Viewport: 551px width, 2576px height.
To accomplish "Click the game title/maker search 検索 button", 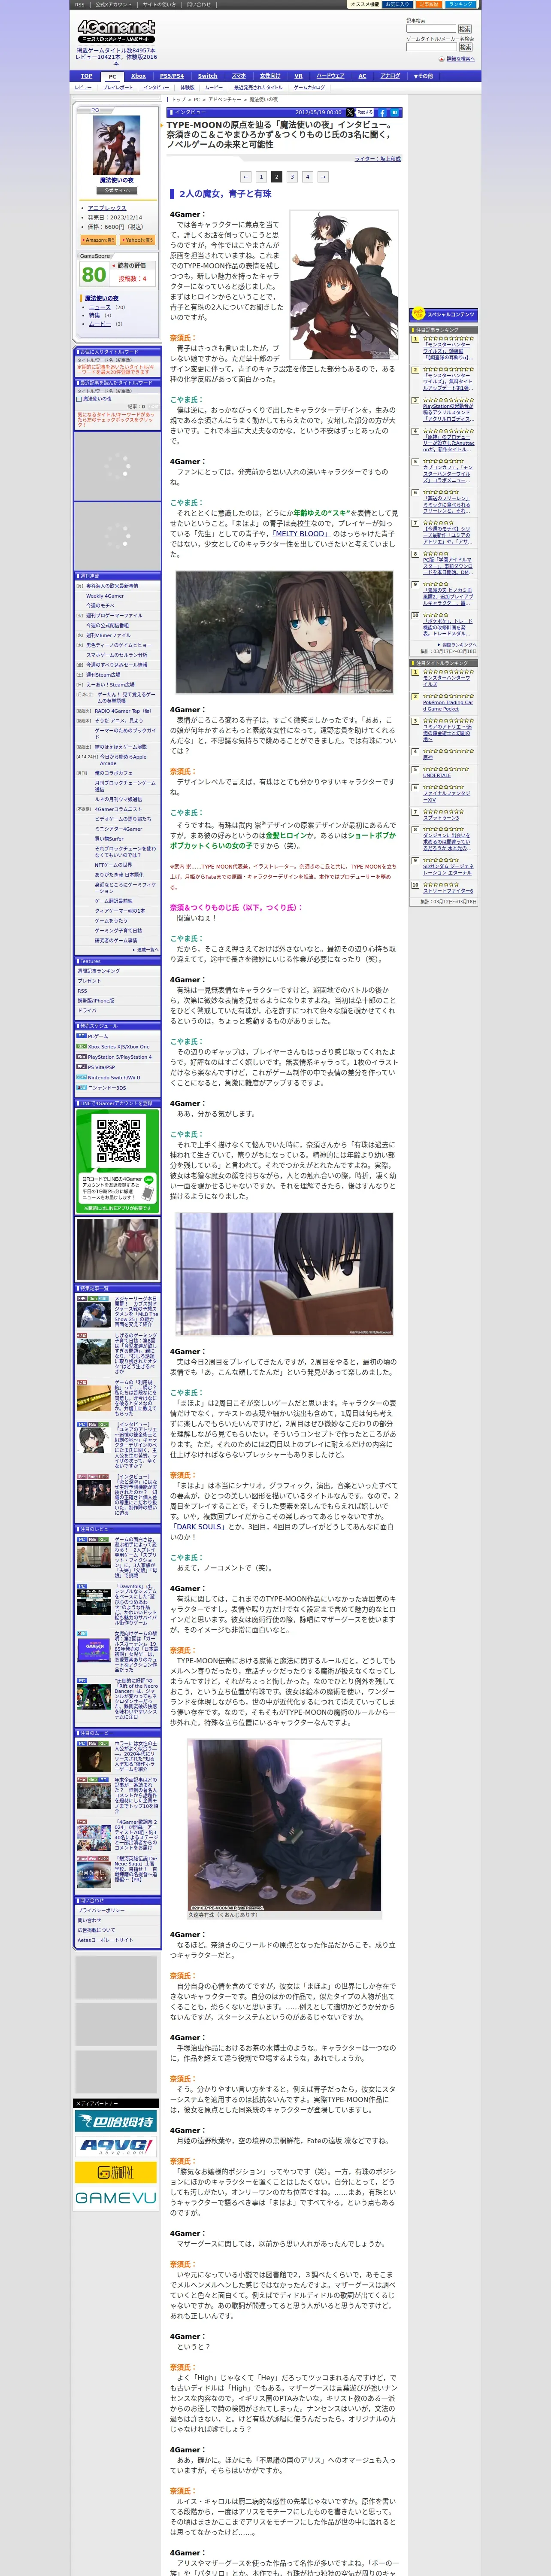I will tap(465, 47).
